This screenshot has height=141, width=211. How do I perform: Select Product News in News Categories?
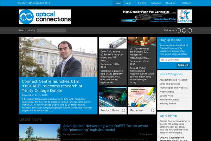(167, 92)
